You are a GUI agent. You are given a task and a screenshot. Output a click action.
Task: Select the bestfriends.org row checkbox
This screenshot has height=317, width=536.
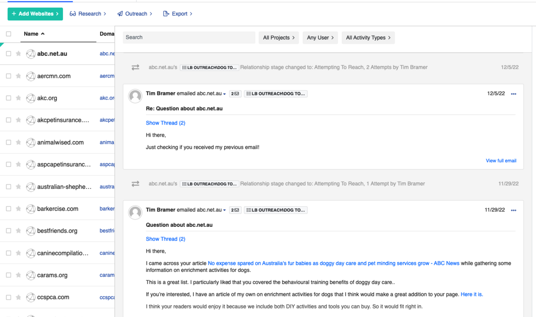8,231
